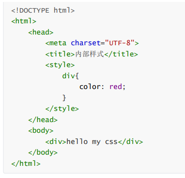Click the red value in CSS rule
The width and height of the screenshot is (185, 178).
coord(116,87)
